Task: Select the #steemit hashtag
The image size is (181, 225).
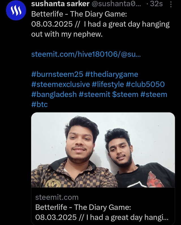Action: coord(94,94)
